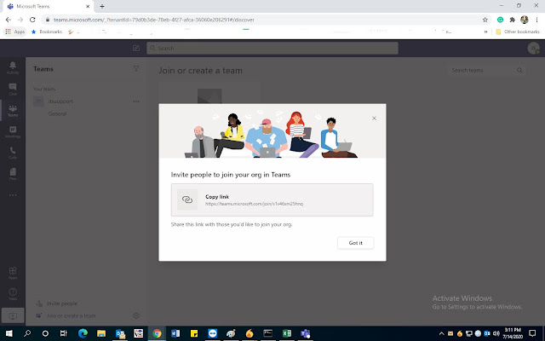The width and height of the screenshot is (545, 341).
Task: Open the Windows notification center
Action: 532,333
